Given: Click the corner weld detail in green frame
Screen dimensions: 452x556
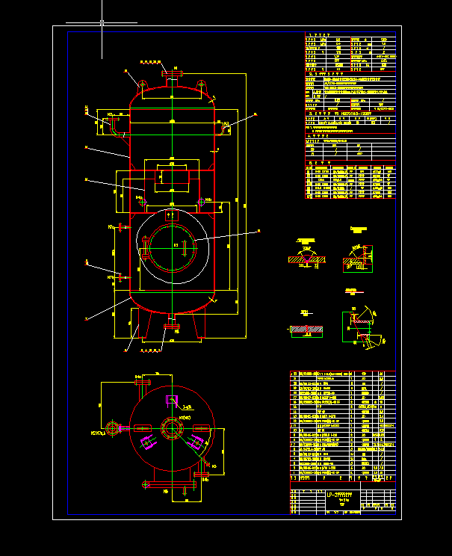Looking at the screenshot, I should point(358,259).
